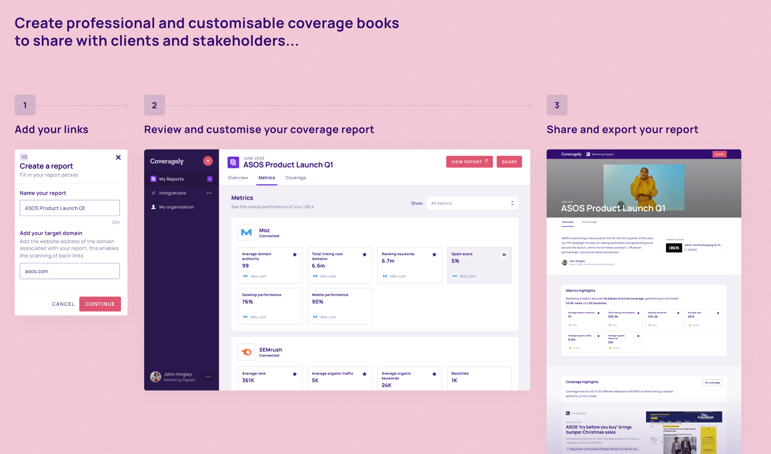Click the Moz logo icon

246,233
